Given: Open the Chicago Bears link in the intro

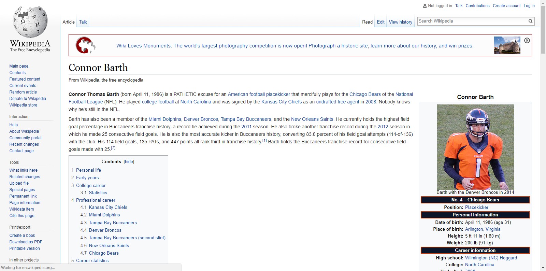Looking at the screenshot, I should point(365,95).
